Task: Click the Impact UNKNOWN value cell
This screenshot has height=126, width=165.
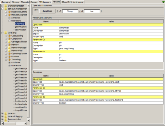Action: tap(111, 34)
